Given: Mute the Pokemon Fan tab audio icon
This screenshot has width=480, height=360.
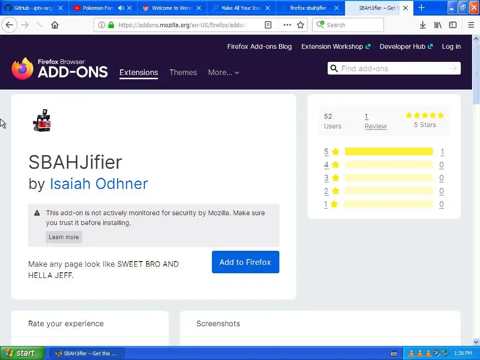Looking at the screenshot, I should [x=121, y=8].
